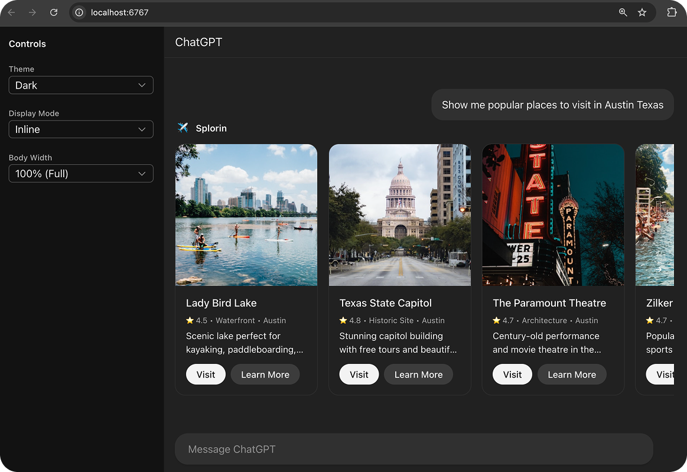Click the Lady Bird Lake photo thumbnail
The width and height of the screenshot is (687, 472).
pos(246,215)
